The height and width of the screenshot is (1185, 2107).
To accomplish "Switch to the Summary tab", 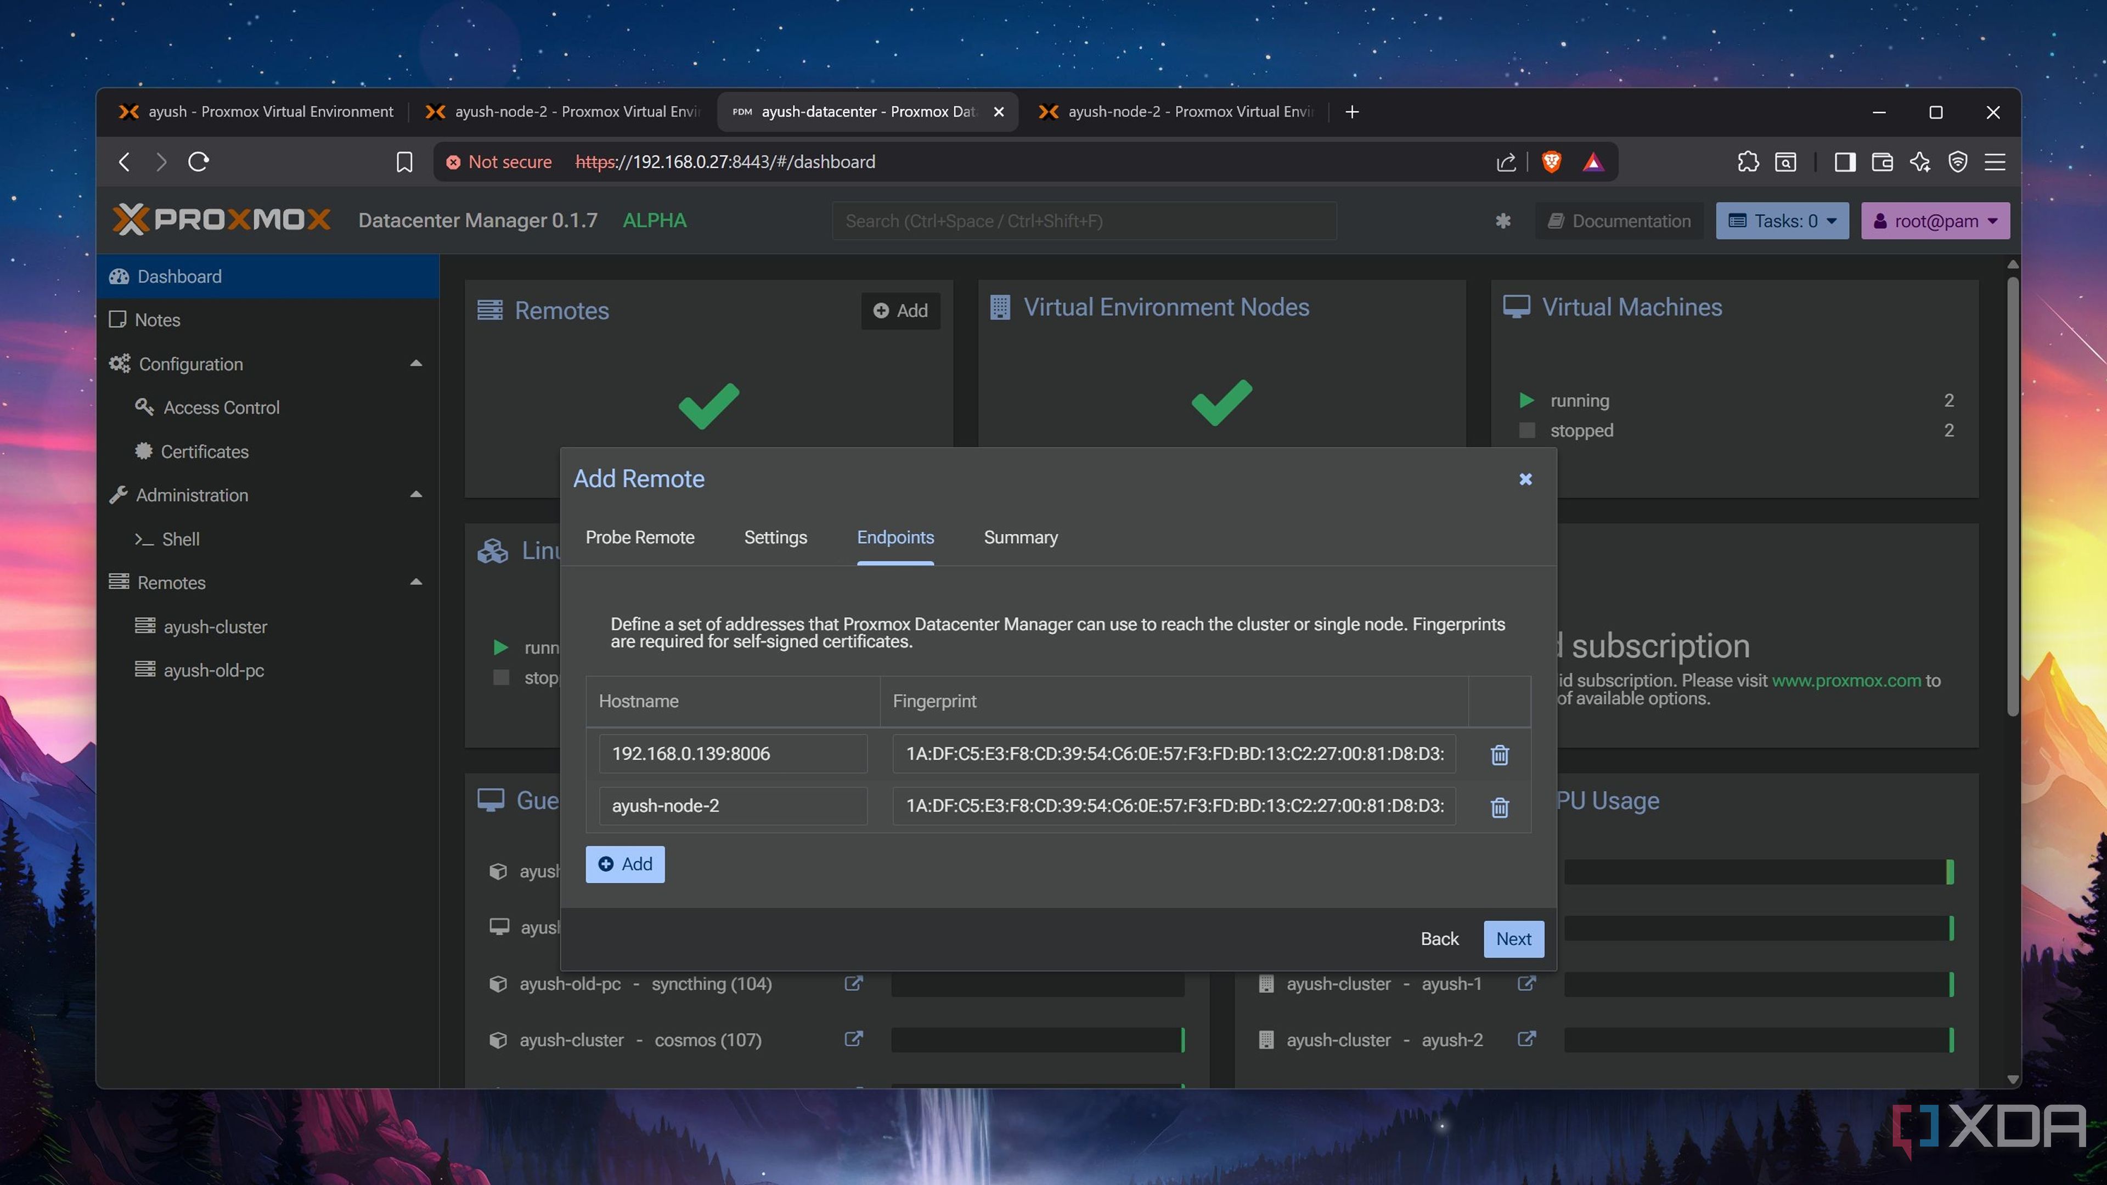I will click(x=1021, y=537).
